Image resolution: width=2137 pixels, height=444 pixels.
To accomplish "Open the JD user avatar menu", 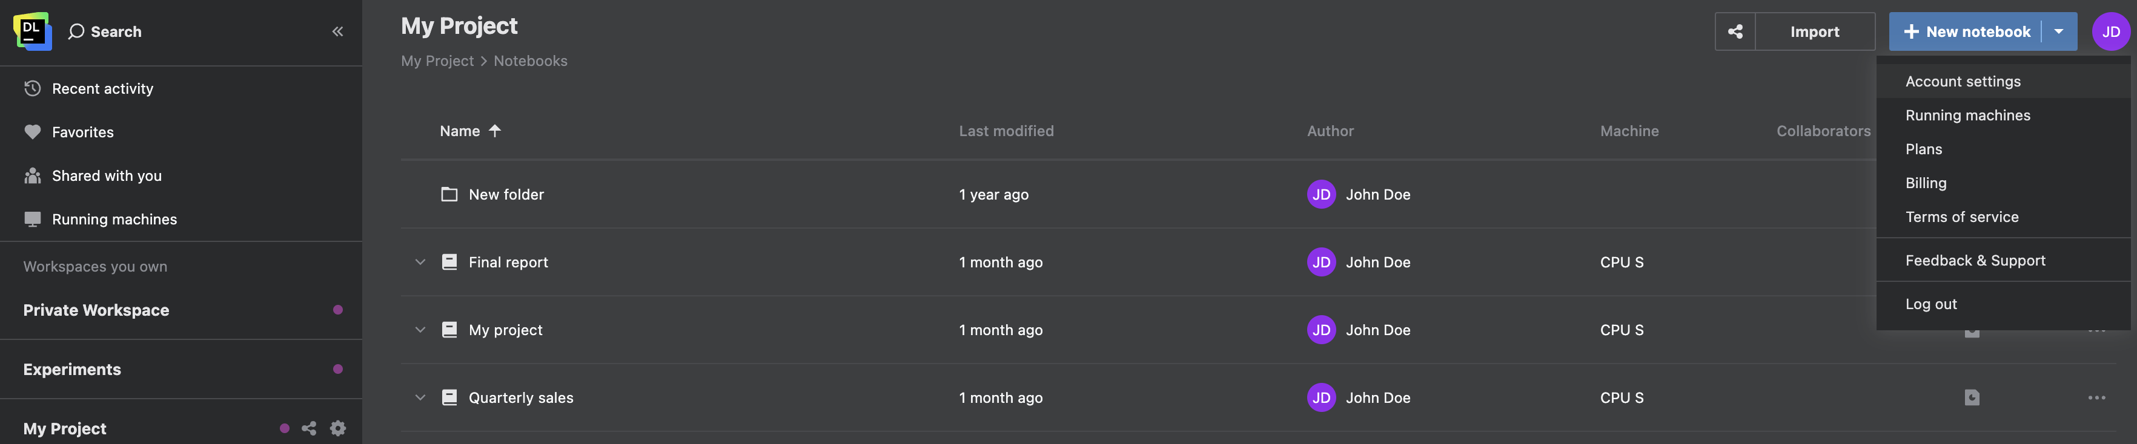I will [2110, 31].
